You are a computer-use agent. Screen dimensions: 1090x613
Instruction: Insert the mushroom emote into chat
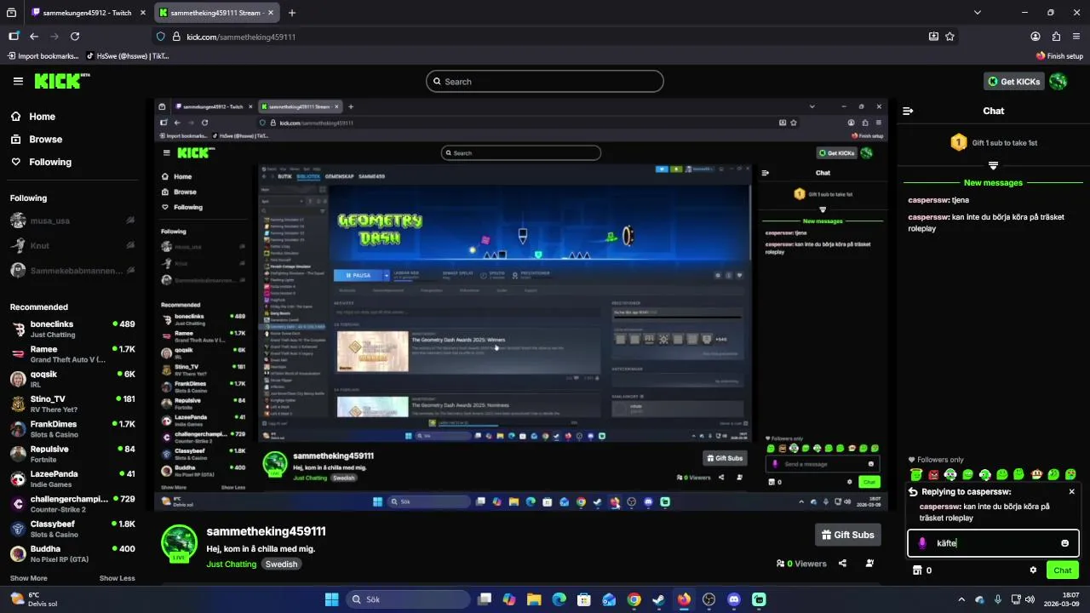pyautogui.click(x=1036, y=474)
